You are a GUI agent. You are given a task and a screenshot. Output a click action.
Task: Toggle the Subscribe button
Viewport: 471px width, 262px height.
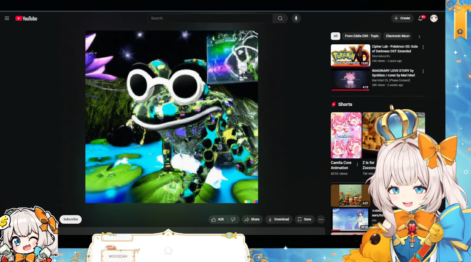pos(70,220)
